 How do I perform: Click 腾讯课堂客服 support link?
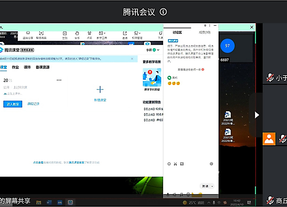tap(77, 163)
